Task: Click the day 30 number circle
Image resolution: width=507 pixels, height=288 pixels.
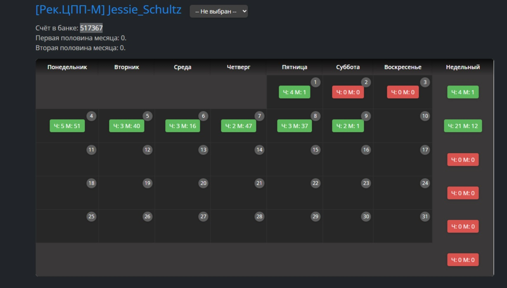Action: pos(366,217)
